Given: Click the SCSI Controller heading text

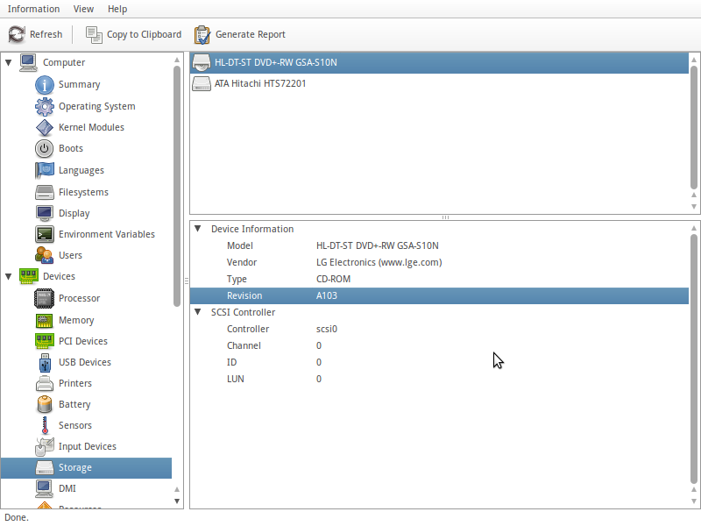Looking at the screenshot, I should [244, 312].
